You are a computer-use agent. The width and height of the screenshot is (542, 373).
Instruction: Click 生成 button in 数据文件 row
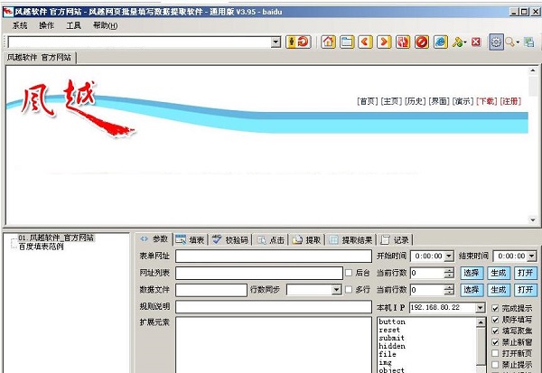coord(499,290)
